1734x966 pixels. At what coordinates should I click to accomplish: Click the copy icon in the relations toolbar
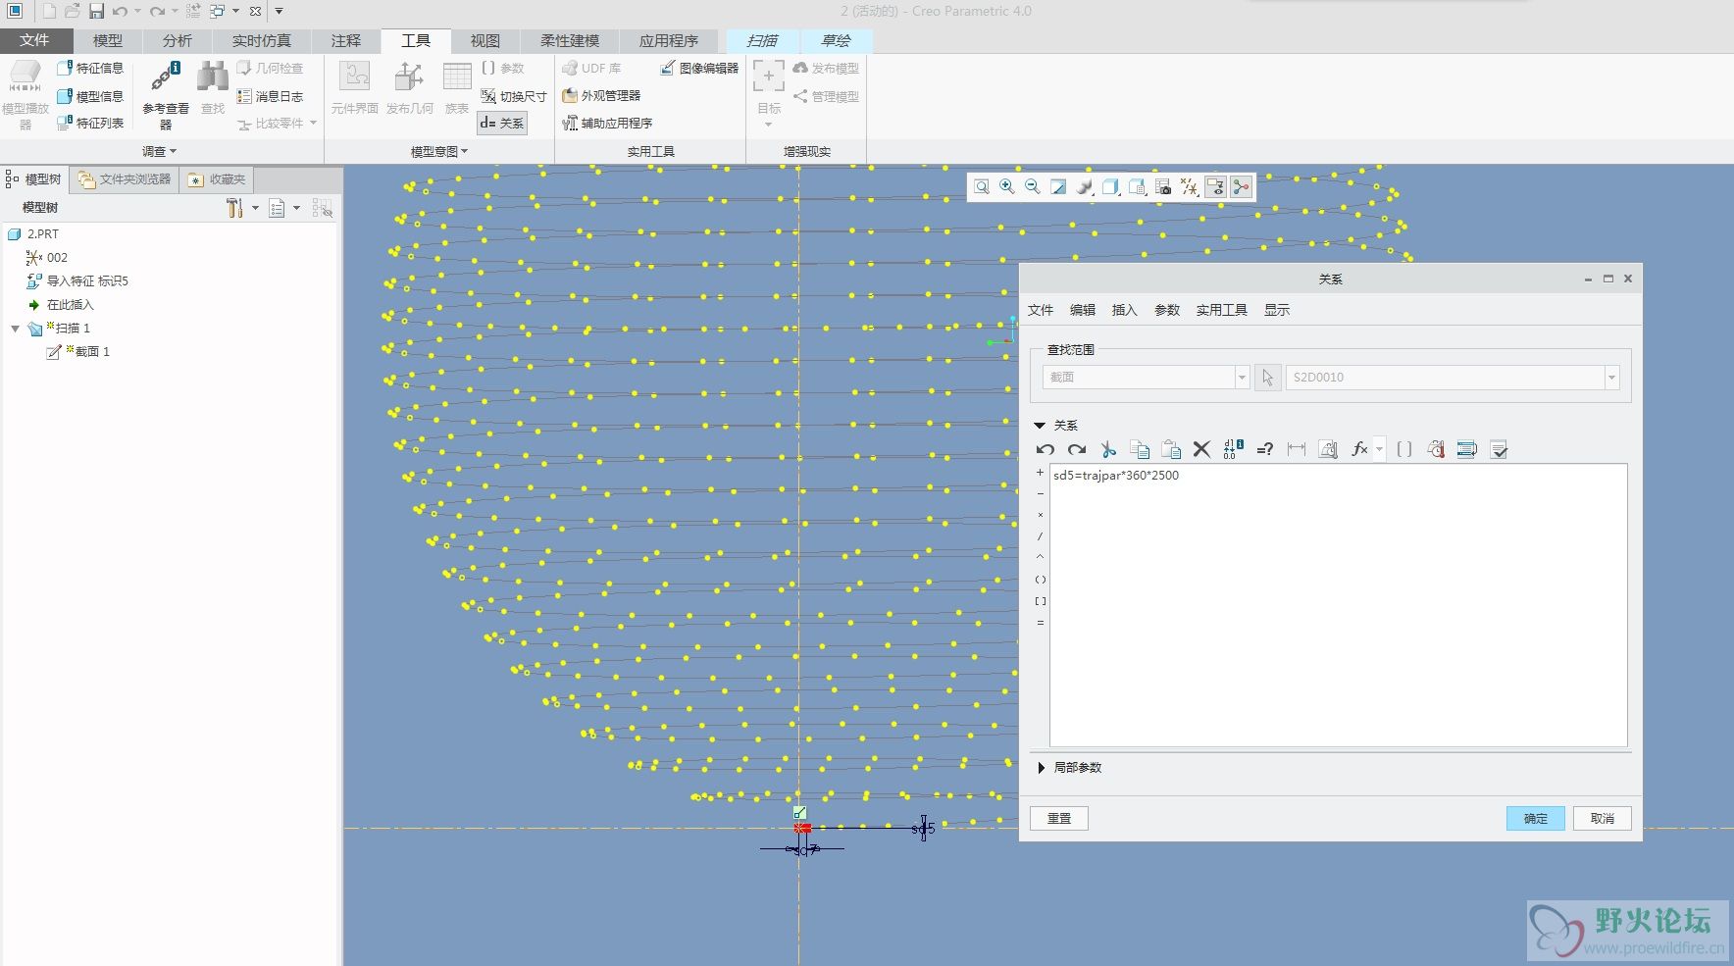click(1140, 449)
